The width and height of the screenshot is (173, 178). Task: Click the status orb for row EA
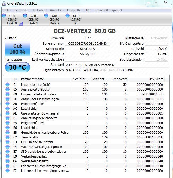[x=7, y=161]
